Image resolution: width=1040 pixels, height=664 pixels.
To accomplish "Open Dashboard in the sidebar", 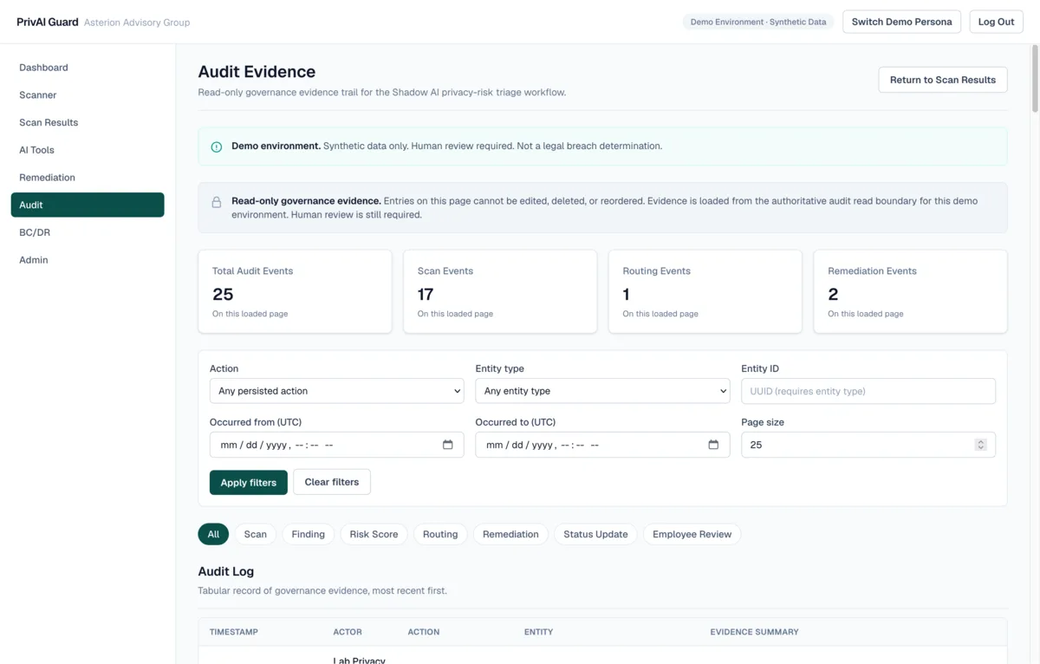I will pos(88,68).
